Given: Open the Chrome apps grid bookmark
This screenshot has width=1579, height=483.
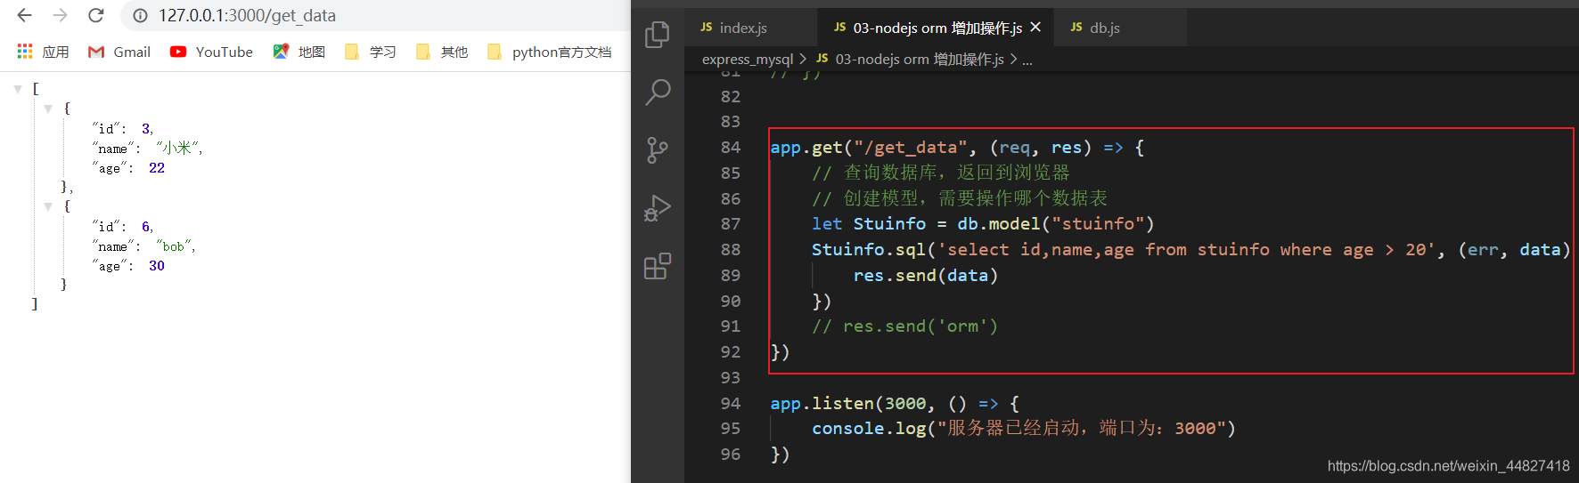Looking at the screenshot, I should 43,52.
